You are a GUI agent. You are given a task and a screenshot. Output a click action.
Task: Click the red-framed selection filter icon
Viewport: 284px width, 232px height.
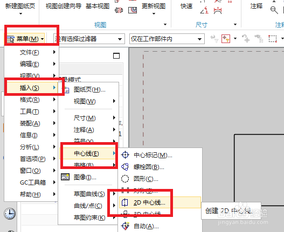coord(226,39)
